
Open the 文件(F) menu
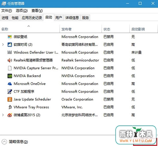(7, 10)
